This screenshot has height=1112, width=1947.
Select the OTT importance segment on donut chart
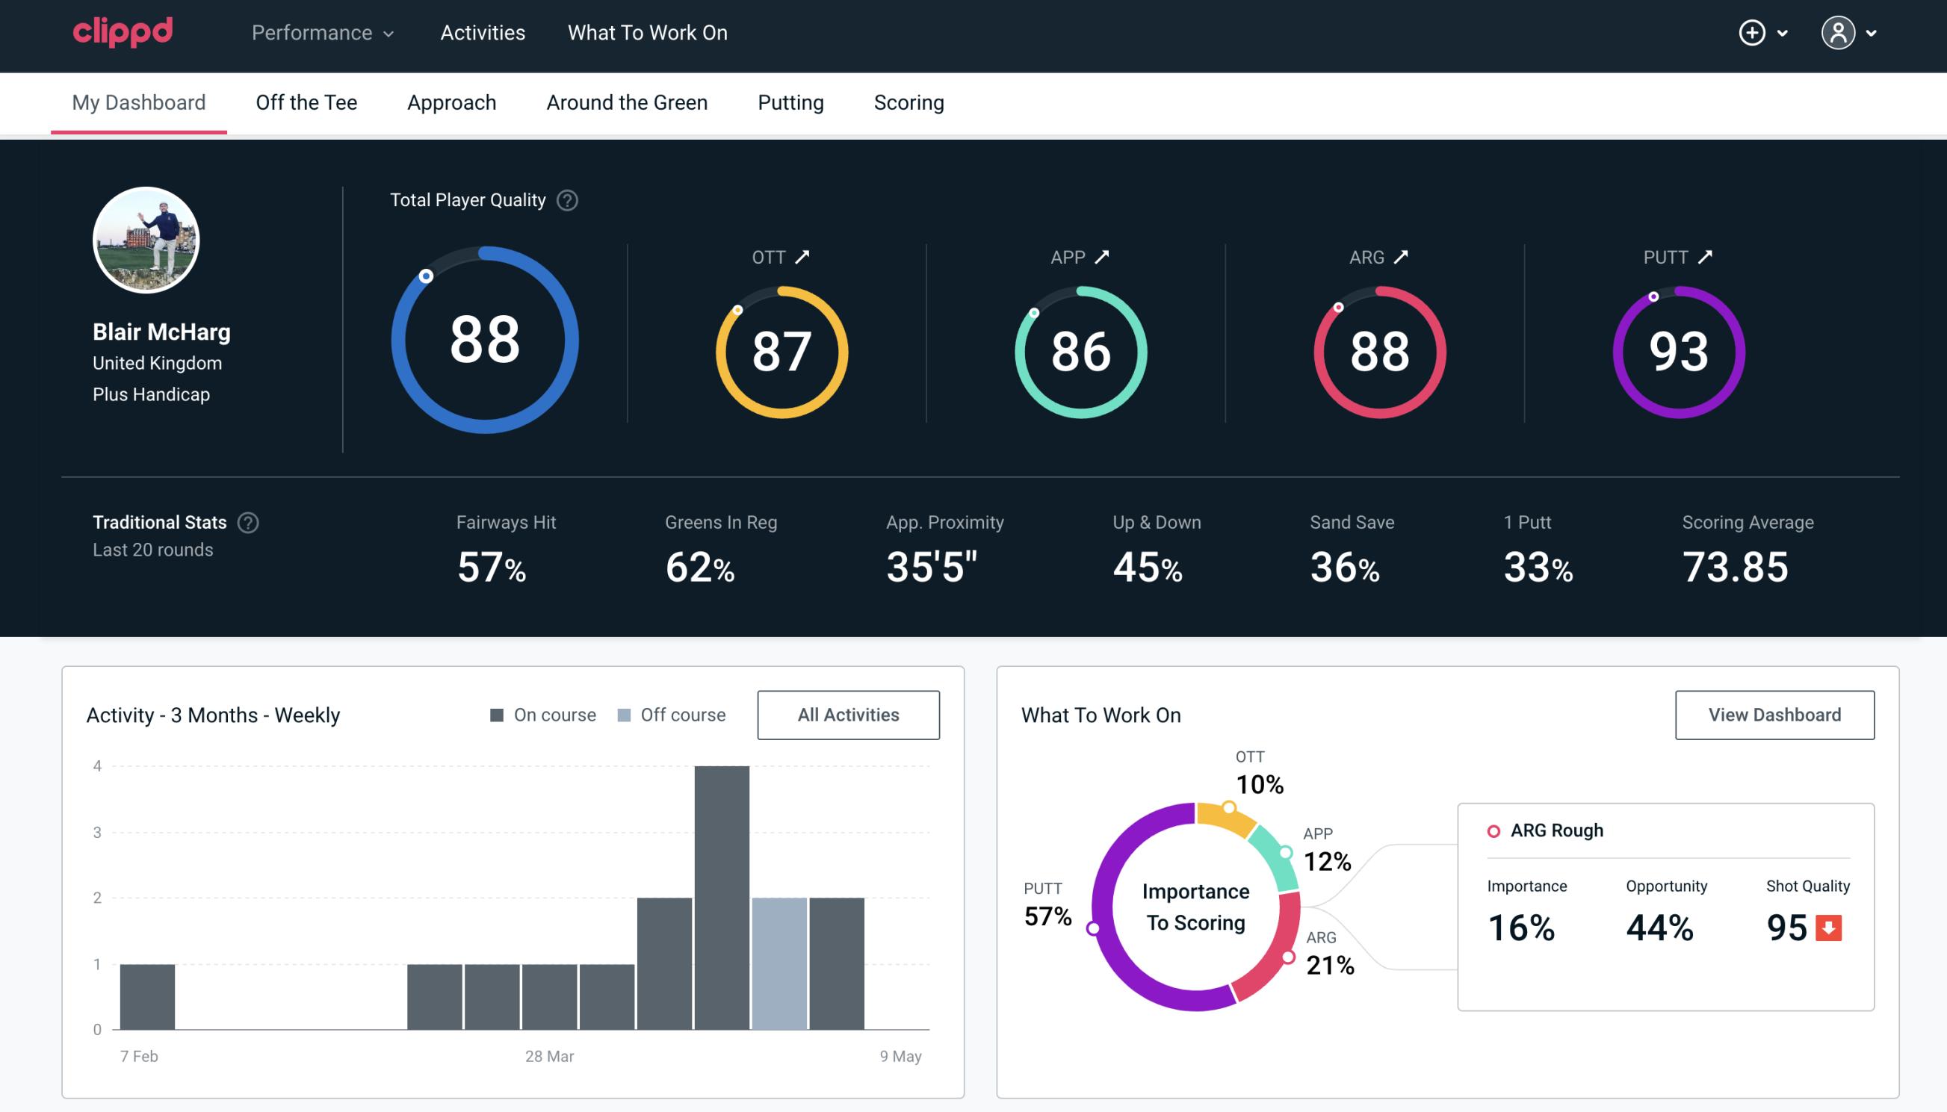[x=1210, y=816]
